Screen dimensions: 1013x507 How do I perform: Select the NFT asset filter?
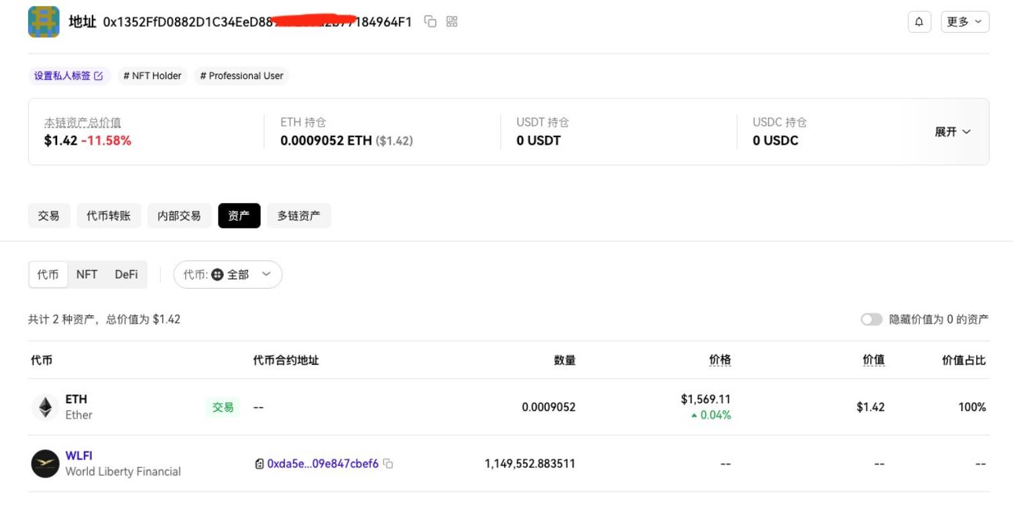tap(86, 275)
